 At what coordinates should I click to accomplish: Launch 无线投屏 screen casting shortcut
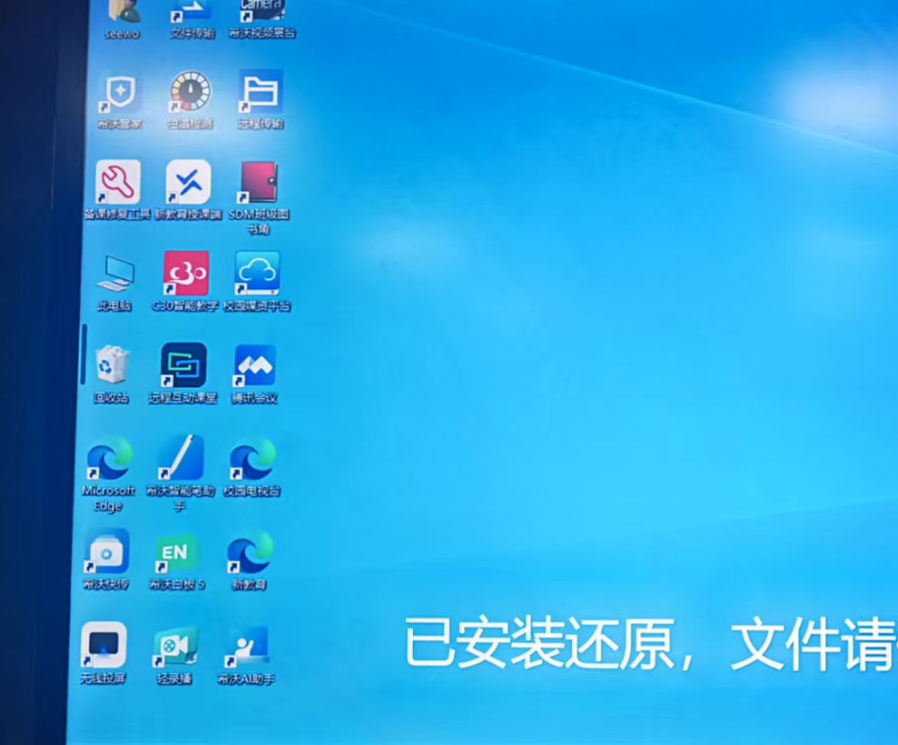coord(103,645)
